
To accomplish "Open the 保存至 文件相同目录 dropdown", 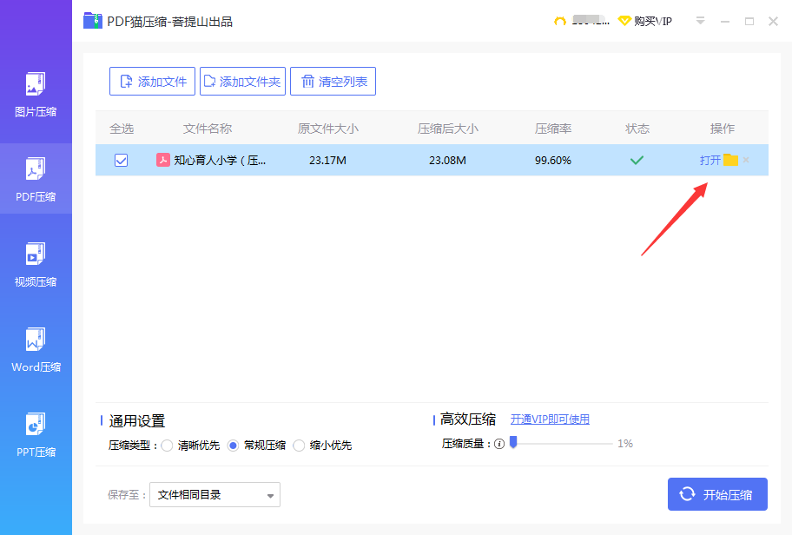I will [214, 494].
